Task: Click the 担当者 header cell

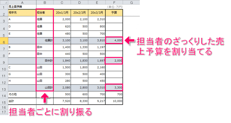Action: click(45, 13)
